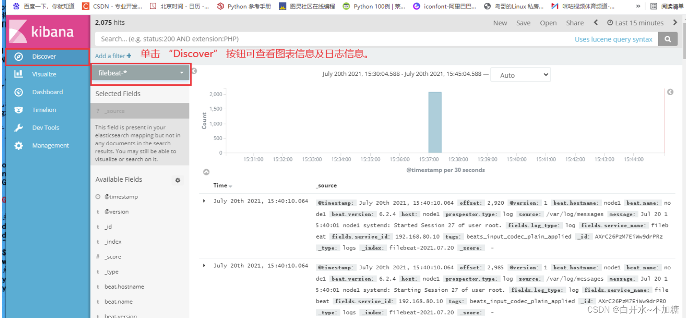
Task: Open the Python 参考手册 bookmark
Action: (244, 6)
